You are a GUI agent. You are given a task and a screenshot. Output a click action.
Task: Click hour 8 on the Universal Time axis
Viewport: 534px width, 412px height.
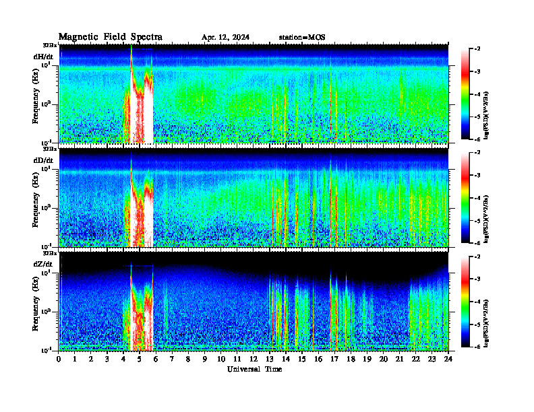[188, 359]
